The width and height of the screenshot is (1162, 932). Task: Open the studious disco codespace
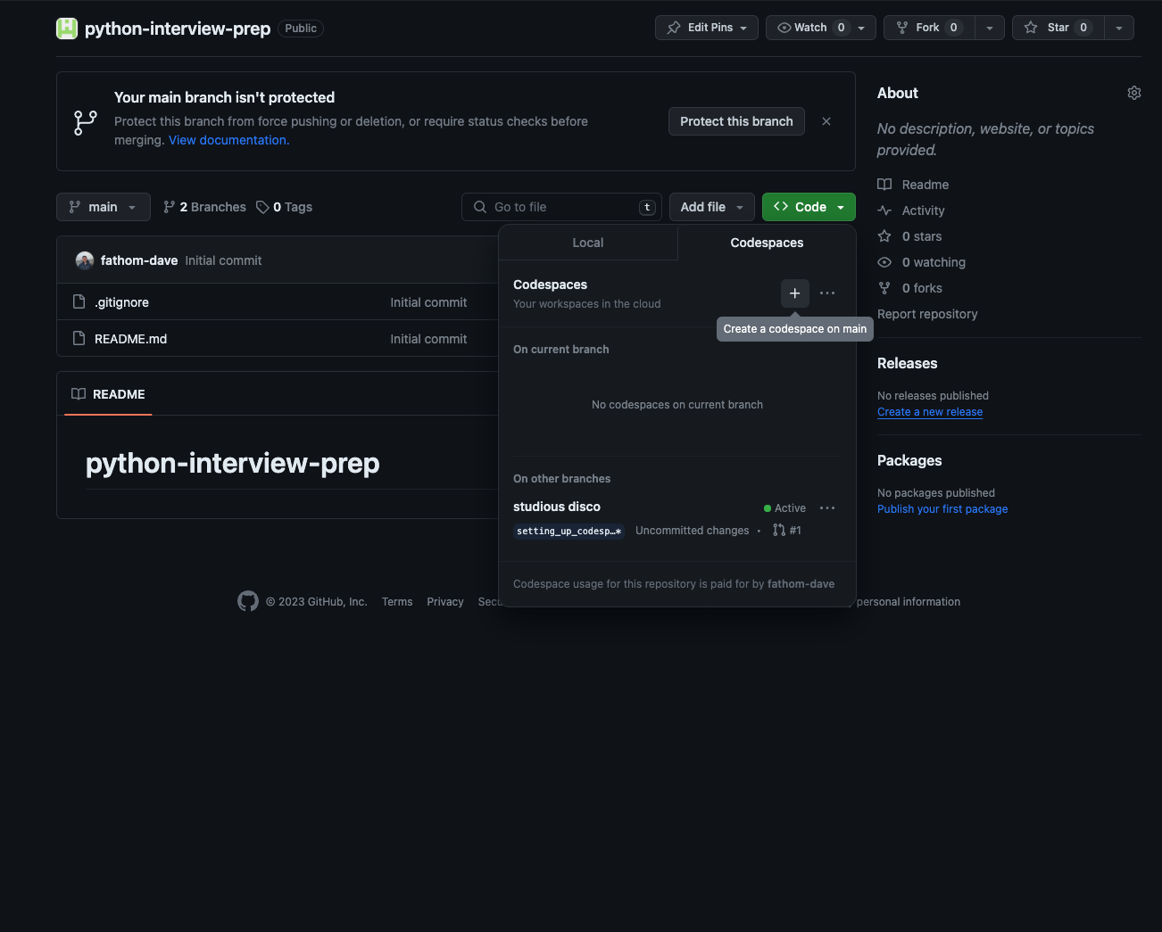coord(557,507)
